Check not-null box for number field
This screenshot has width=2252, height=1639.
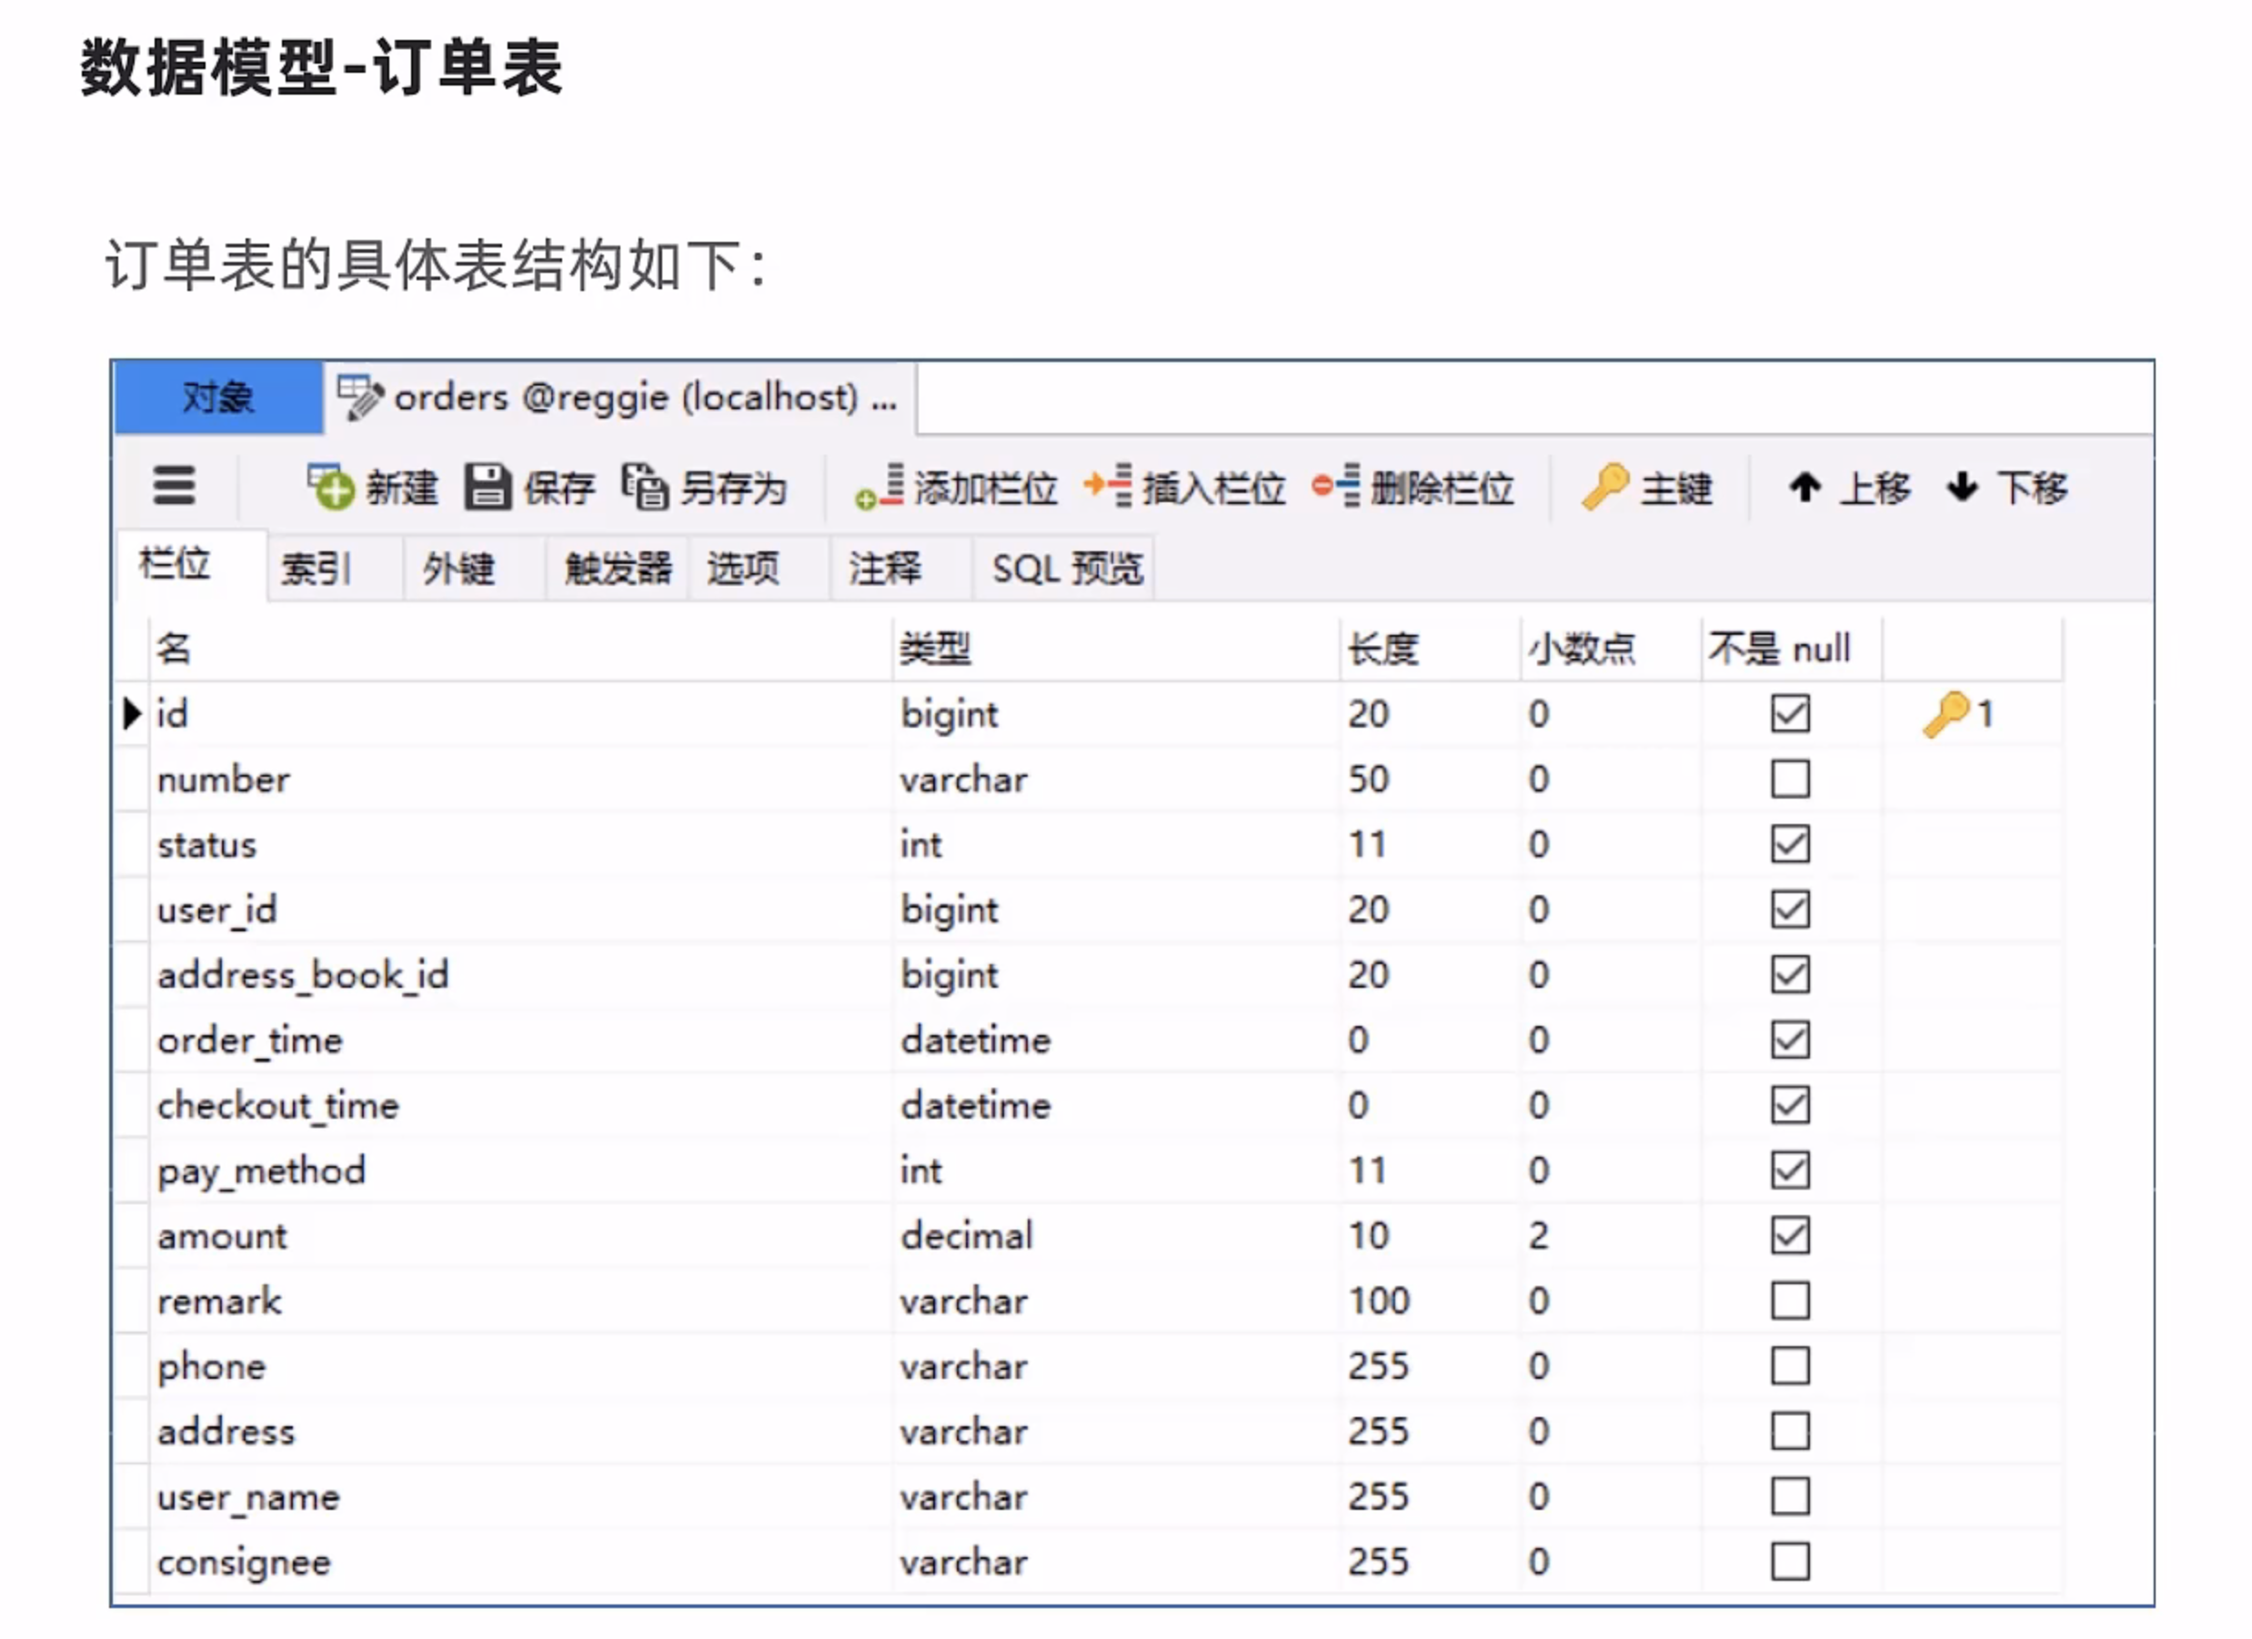click(1790, 779)
